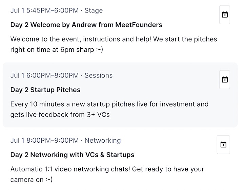This screenshot has height=190, width=244.
Task: Add Day 2 Networking session to calendar
Action: [x=223, y=144]
